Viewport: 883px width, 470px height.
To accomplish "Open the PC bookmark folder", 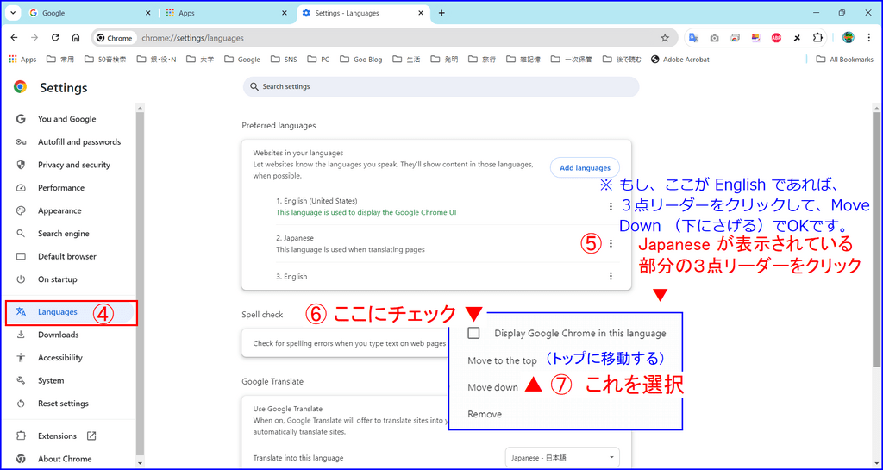I will (x=317, y=60).
